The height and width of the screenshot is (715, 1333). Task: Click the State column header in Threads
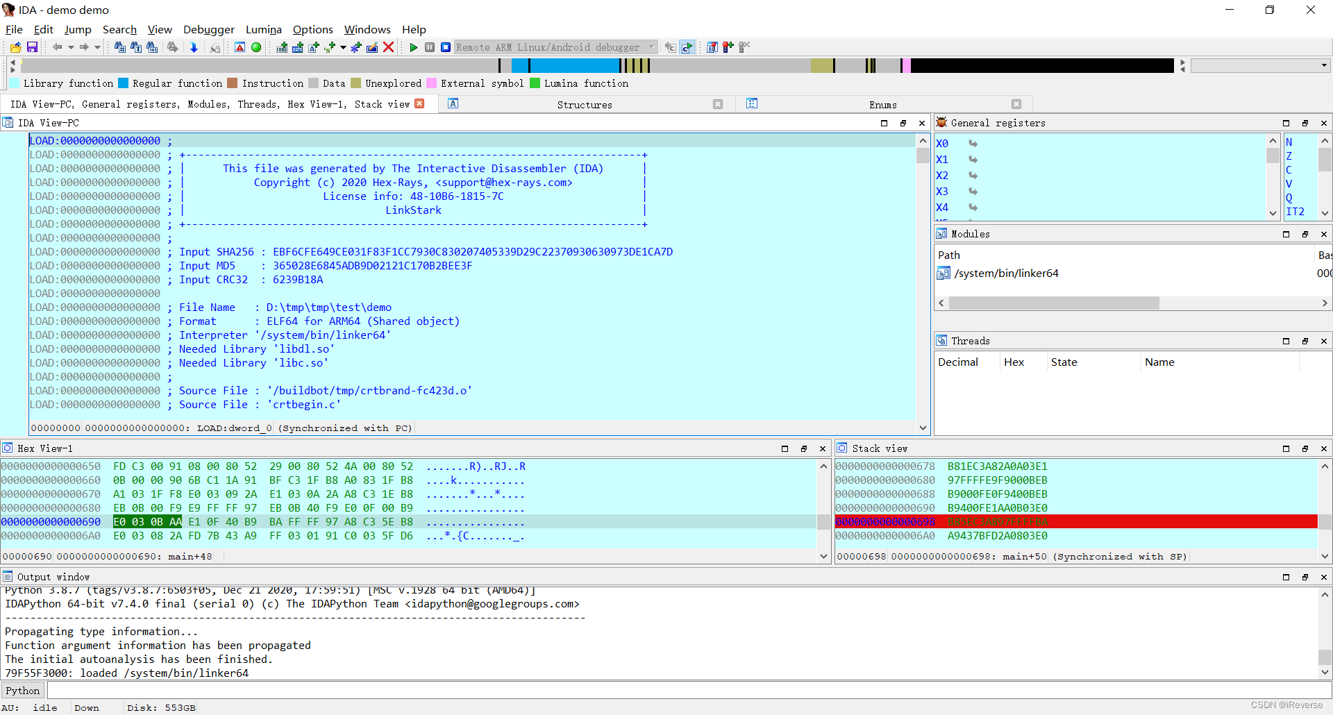coord(1064,362)
